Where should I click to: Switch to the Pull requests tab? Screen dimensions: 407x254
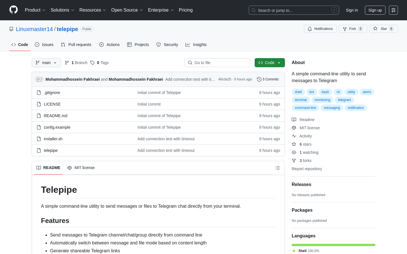(x=76, y=45)
